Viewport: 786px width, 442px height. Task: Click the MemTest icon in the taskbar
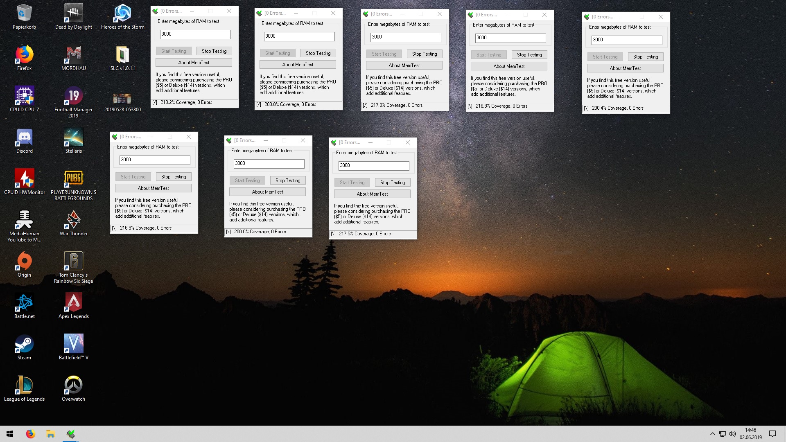(71, 434)
